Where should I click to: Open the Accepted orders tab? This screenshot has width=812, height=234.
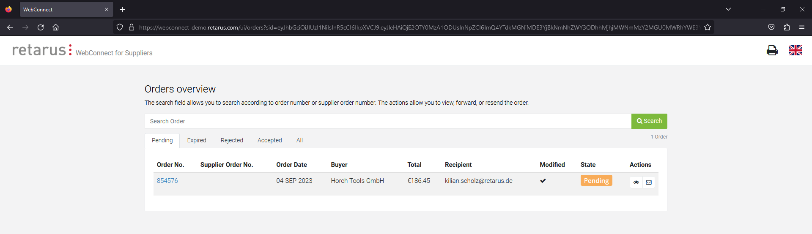[x=270, y=140]
